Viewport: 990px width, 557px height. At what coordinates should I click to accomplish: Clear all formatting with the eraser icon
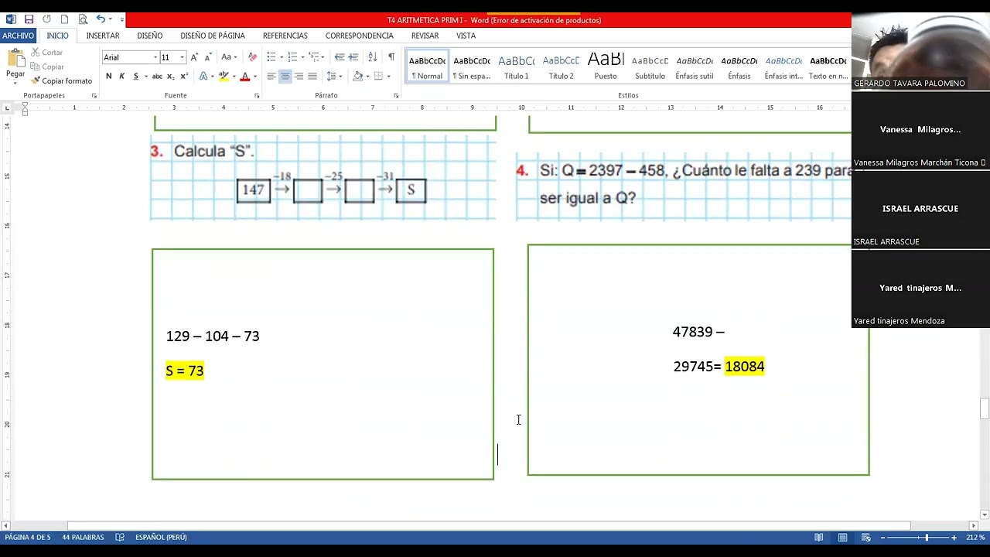pos(252,57)
